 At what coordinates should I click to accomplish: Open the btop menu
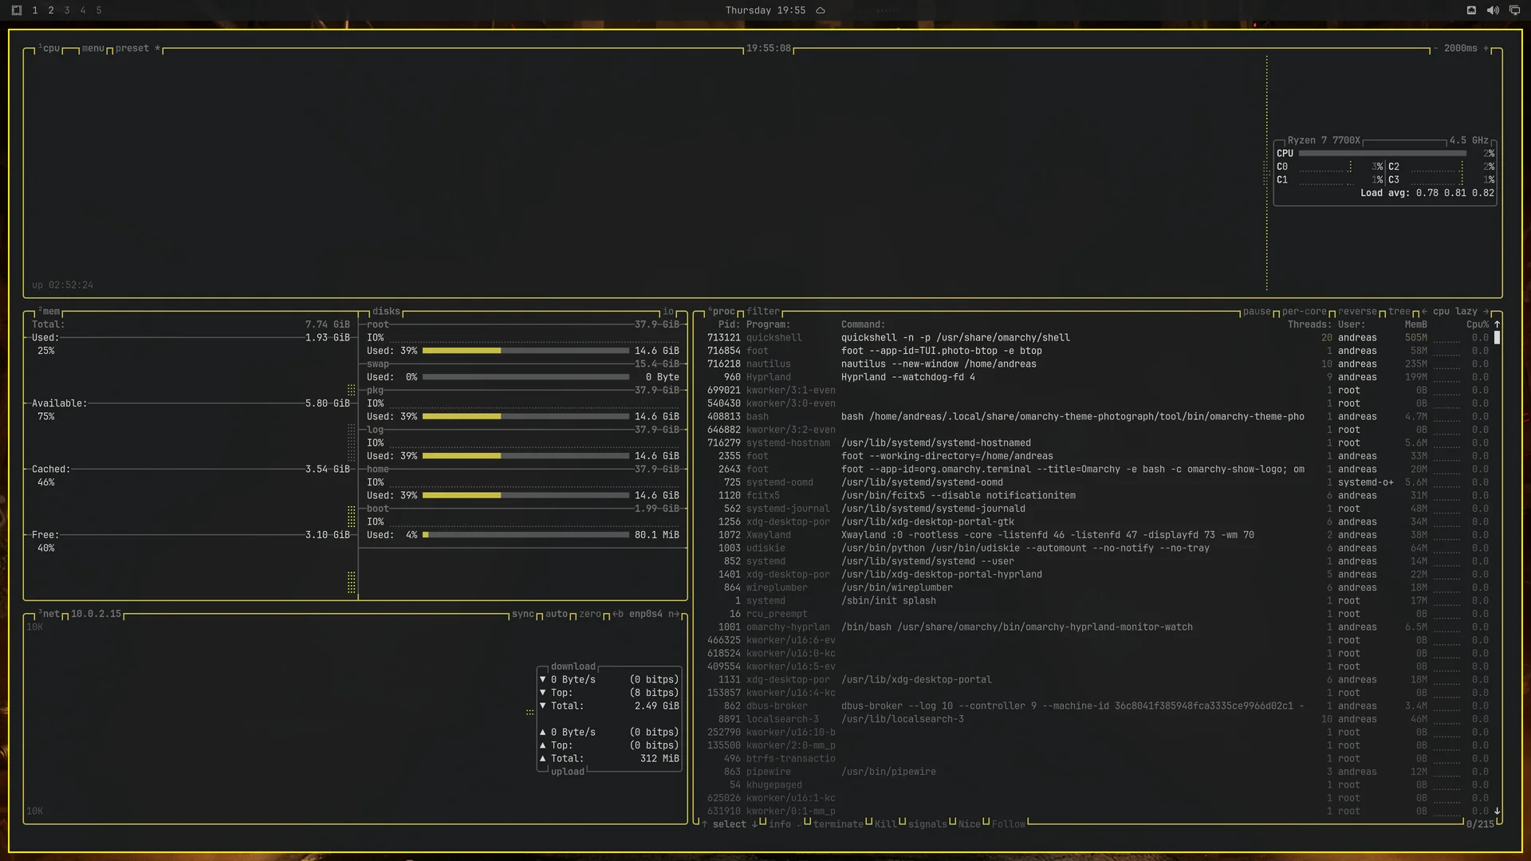[x=93, y=49]
